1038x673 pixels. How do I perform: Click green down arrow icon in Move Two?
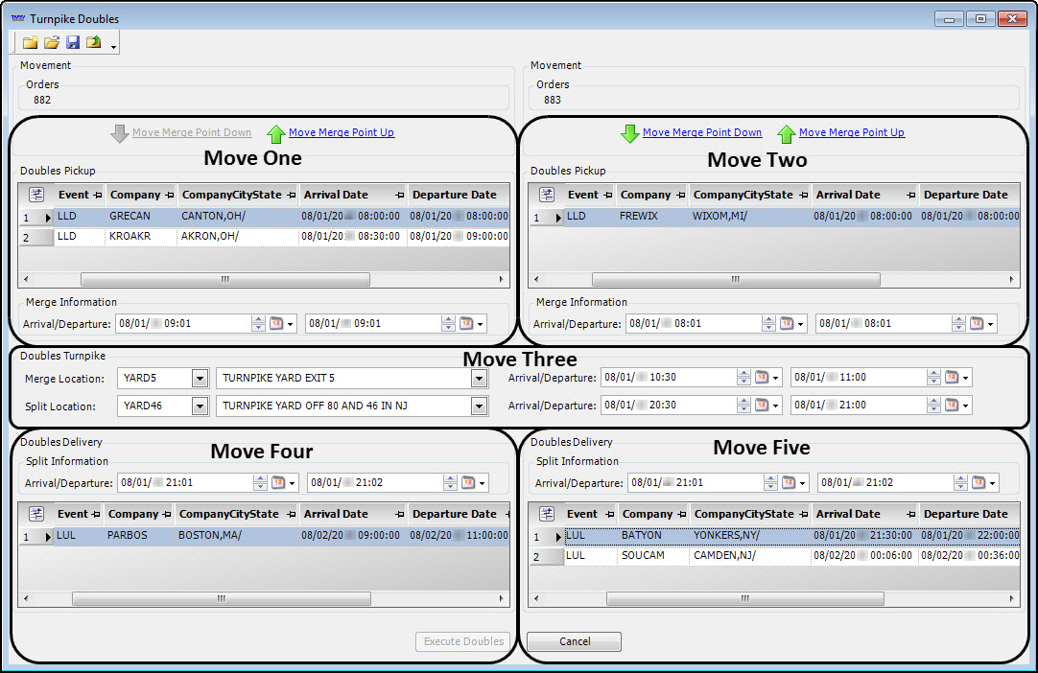tap(630, 133)
